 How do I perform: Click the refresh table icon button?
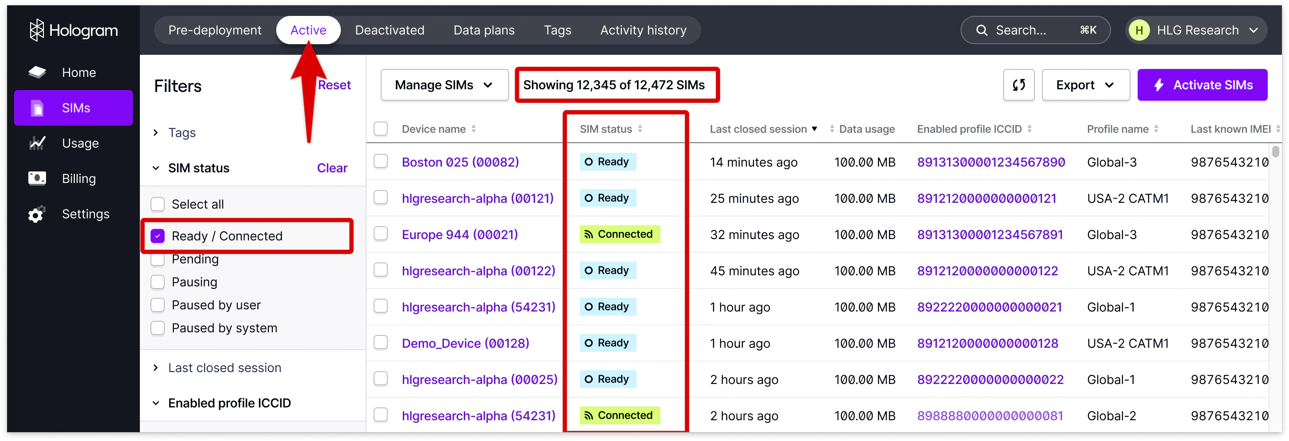(1018, 85)
